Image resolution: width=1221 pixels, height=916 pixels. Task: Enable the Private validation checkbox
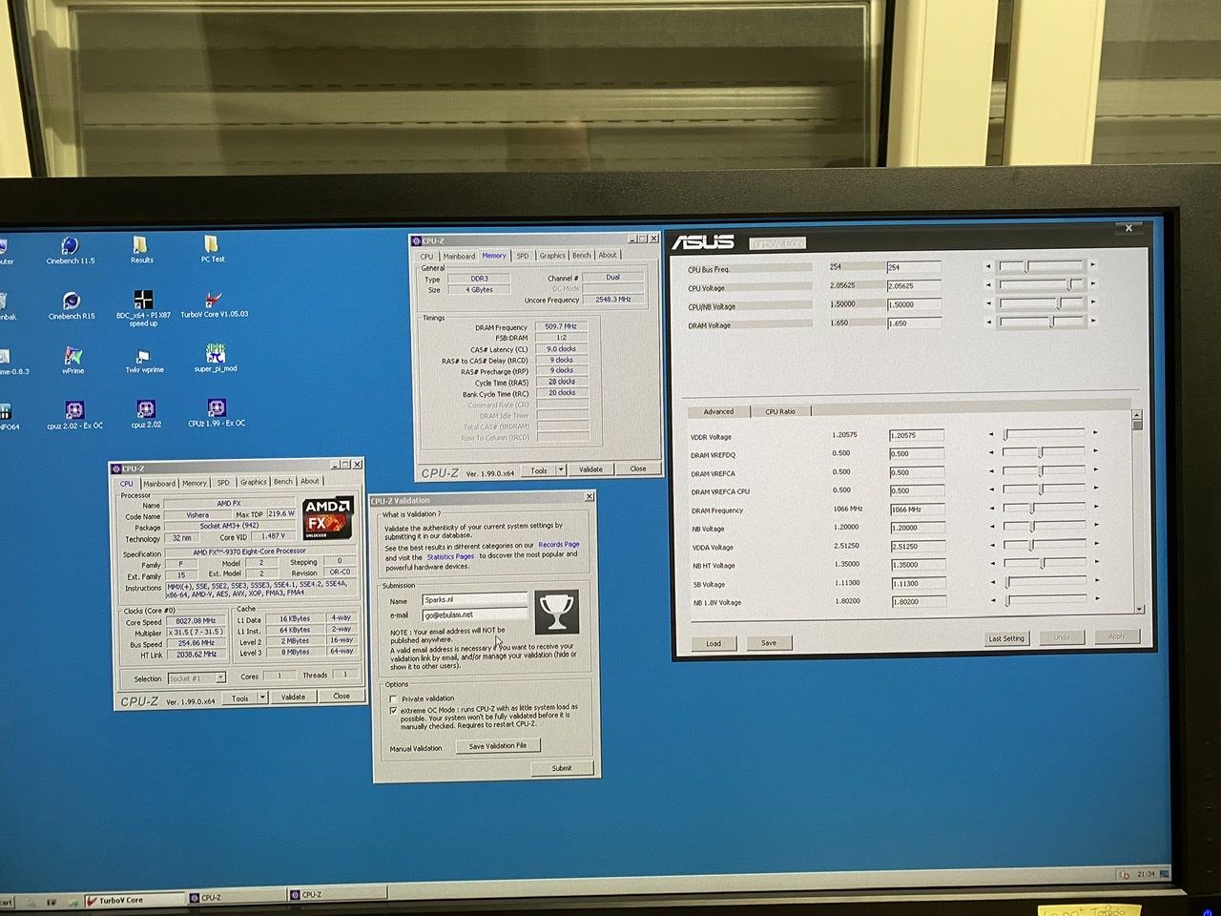point(394,698)
